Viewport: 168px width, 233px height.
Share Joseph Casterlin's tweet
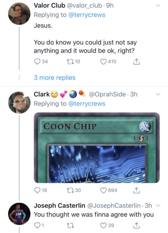(x=136, y=225)
